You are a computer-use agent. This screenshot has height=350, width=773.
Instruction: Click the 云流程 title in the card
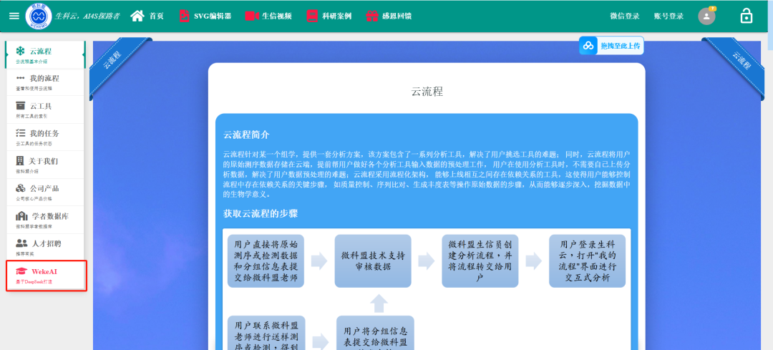427,91
